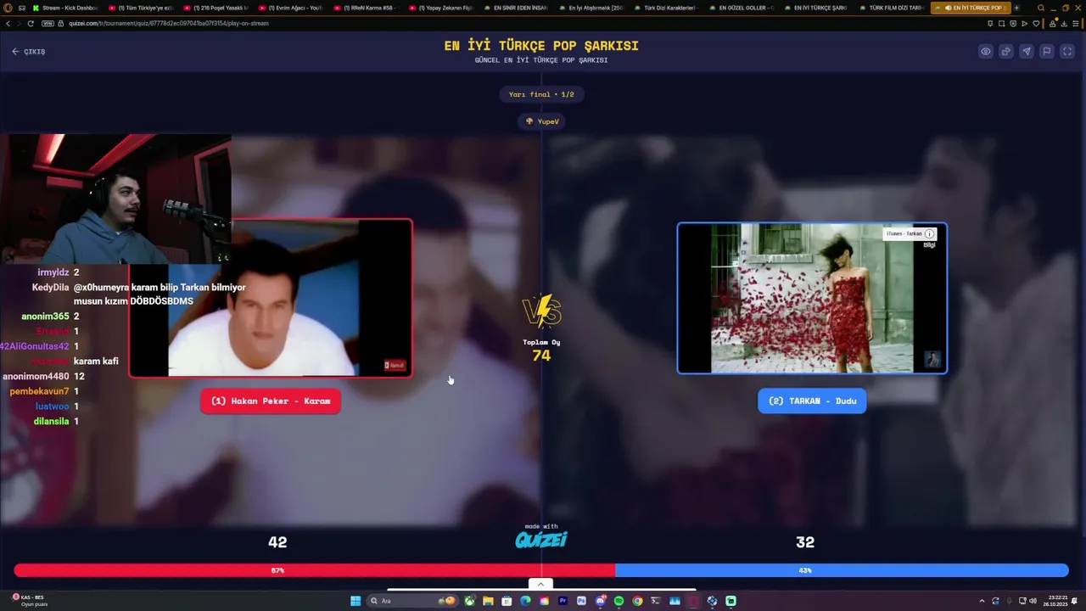Click the YupeV creator badge
Screen dimensions: 1086x611
tap(541, 121)
